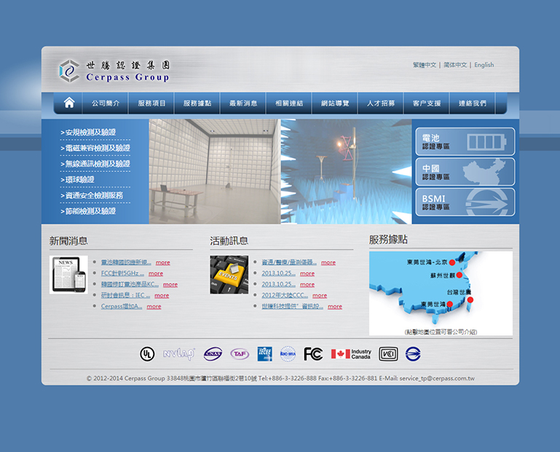Click more next to 2012年大陸CCC
Image resolution: width=560 pixels, height=452 pixels.
(x=320, y=295)
